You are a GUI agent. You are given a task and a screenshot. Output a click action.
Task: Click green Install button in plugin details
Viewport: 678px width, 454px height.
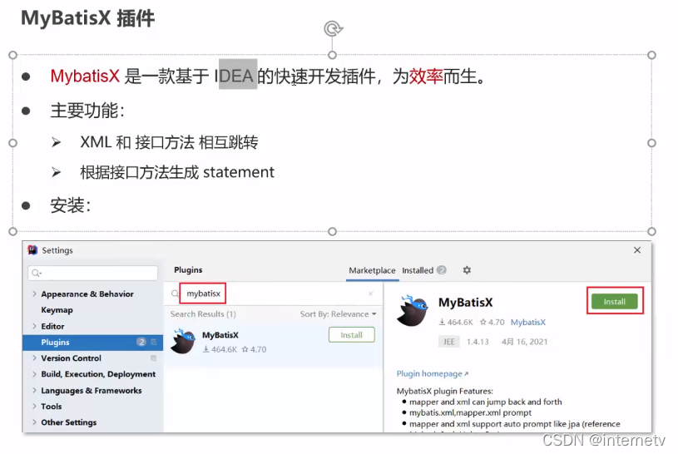coord(615,301)
